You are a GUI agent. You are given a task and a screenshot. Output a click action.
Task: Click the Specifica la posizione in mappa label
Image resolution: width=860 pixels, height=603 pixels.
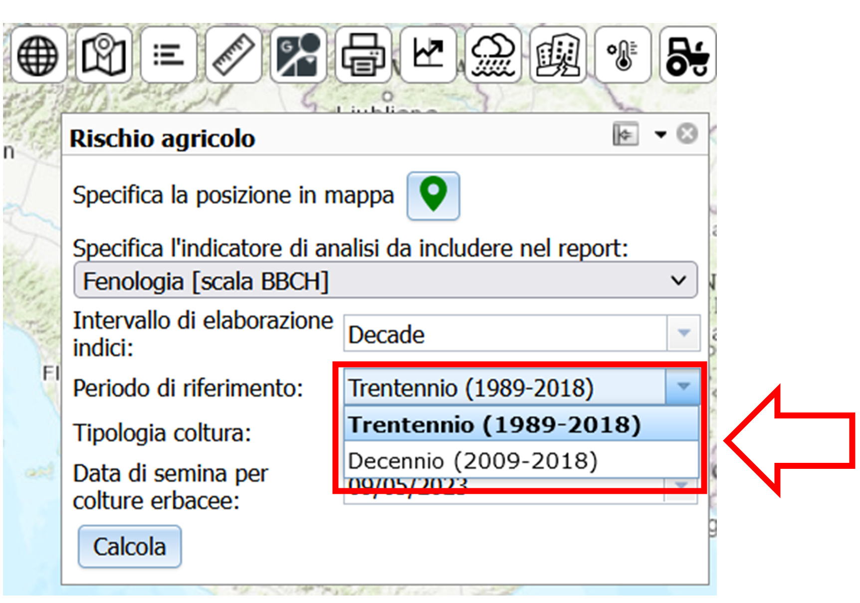(x=233, y=195)
